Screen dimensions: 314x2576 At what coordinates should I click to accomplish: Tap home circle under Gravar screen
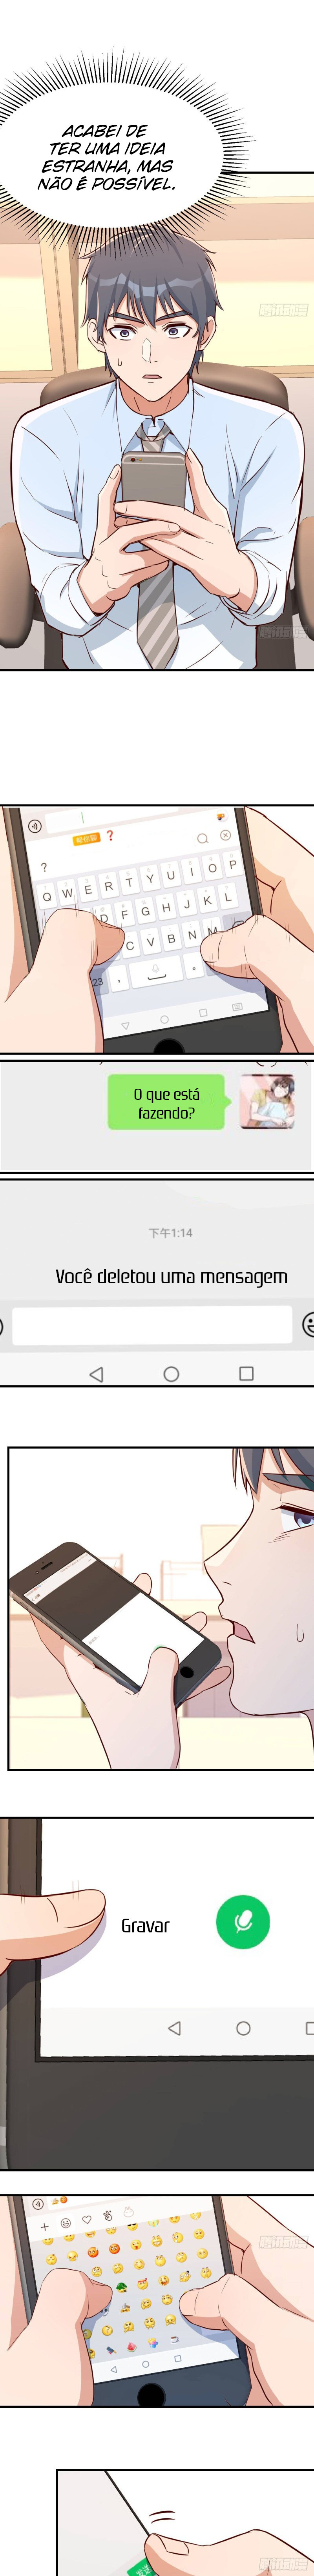(243, 2028)
